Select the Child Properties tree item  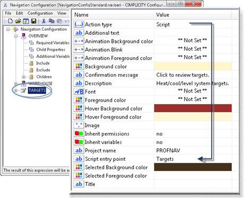[50, 50]
